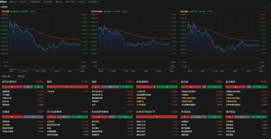Open the 重庆钢铁股份 stock row
The width and height of the screenshot is (271, 139).
tap(97, 92)
